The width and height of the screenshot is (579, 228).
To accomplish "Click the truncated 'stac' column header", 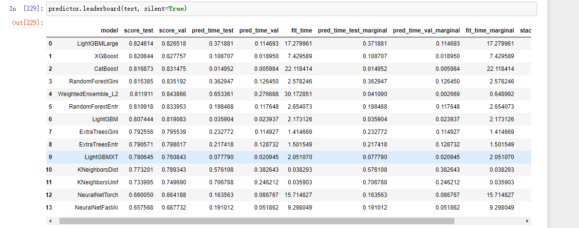I will (525, 31).
